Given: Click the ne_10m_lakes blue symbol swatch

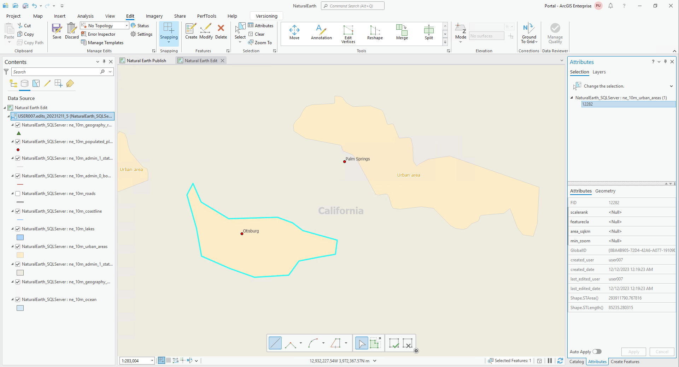Looking at the screenshot, I should 20,238.
